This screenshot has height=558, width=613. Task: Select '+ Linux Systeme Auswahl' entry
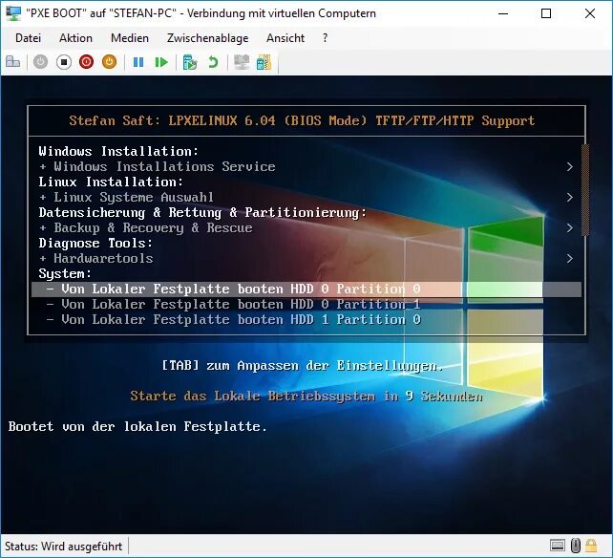point(306,197)
